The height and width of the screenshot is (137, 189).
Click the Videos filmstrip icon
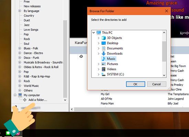[x=103, y=69]
